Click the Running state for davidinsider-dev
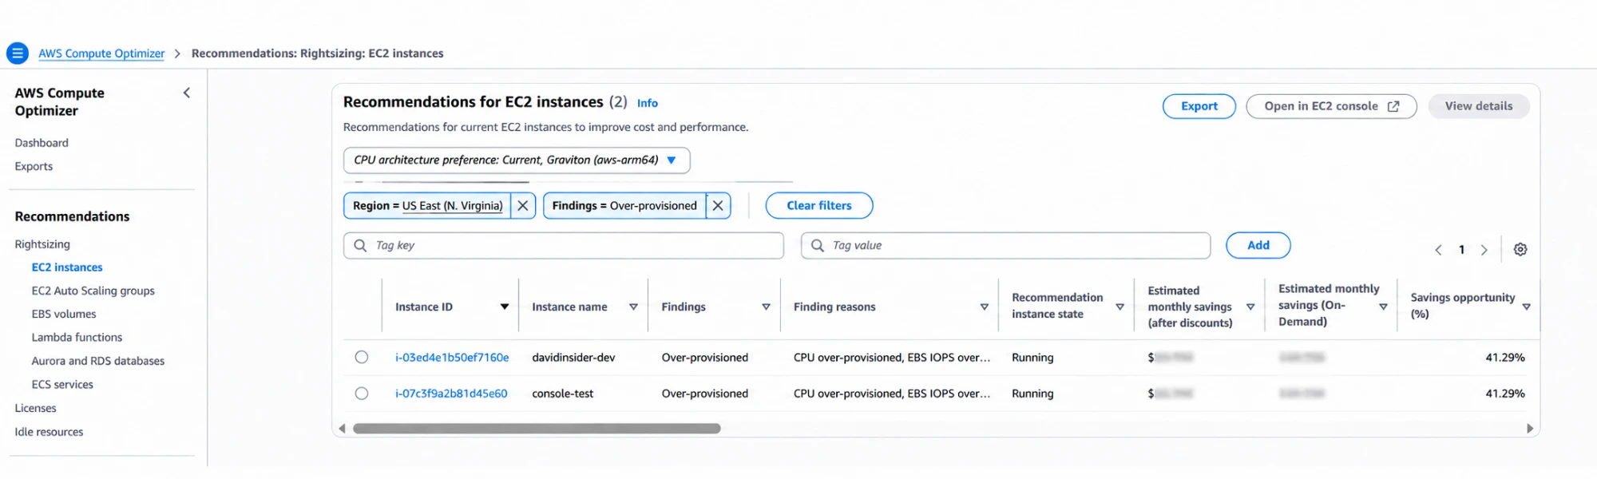Screen dimensions: 1597x479 pos(1032,357)
